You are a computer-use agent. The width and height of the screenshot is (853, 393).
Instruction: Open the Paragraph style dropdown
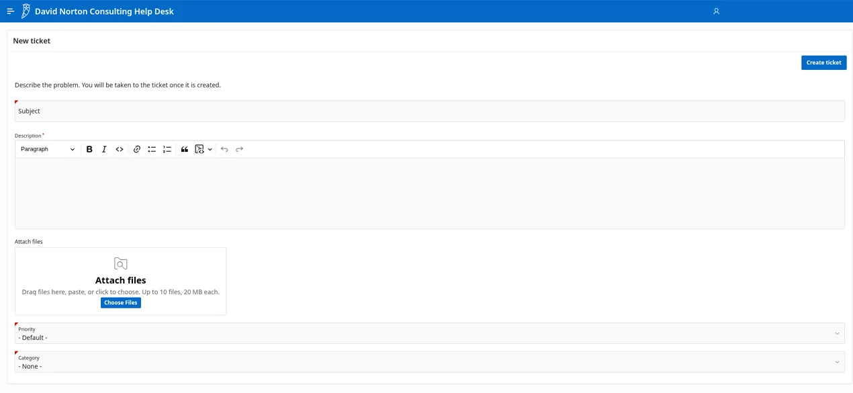[48, 149]
